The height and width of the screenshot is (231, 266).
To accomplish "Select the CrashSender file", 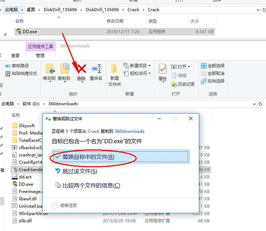I will point(27,170).
